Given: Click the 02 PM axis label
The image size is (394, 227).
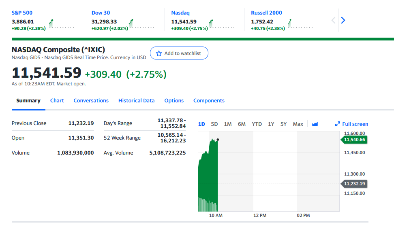Looking at the screenshot, I should pyautogui.click(x=303, y=215).
